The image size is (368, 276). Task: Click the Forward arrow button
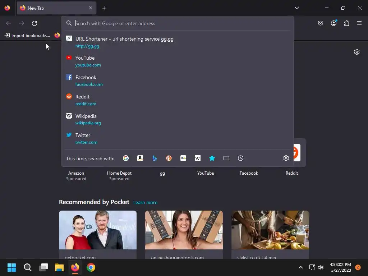click(x=22, y=23)
